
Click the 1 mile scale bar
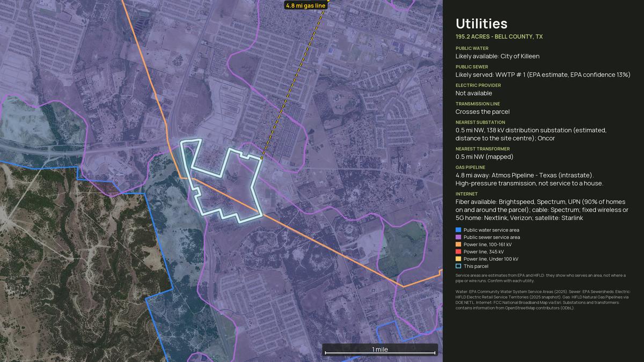(380, 350)
